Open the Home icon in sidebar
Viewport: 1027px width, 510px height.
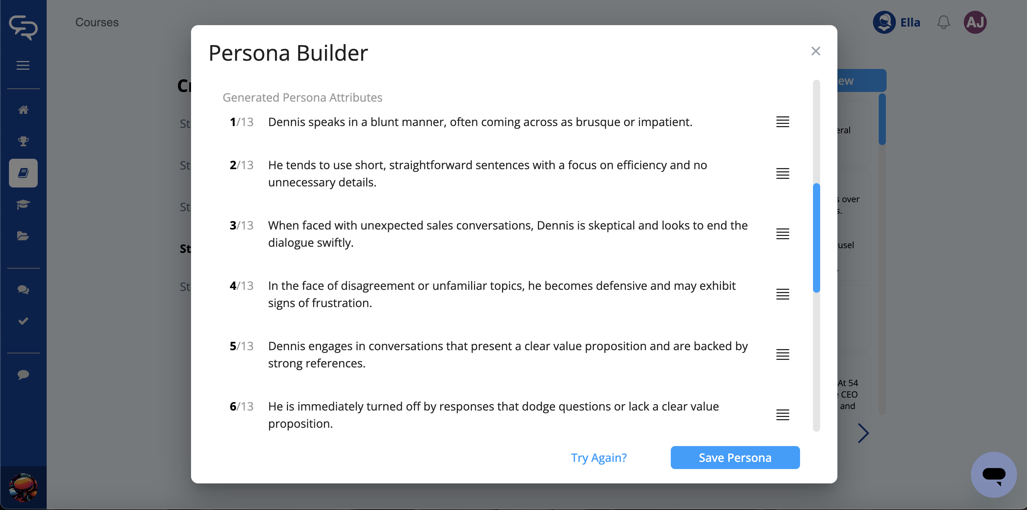click(23, 110)
